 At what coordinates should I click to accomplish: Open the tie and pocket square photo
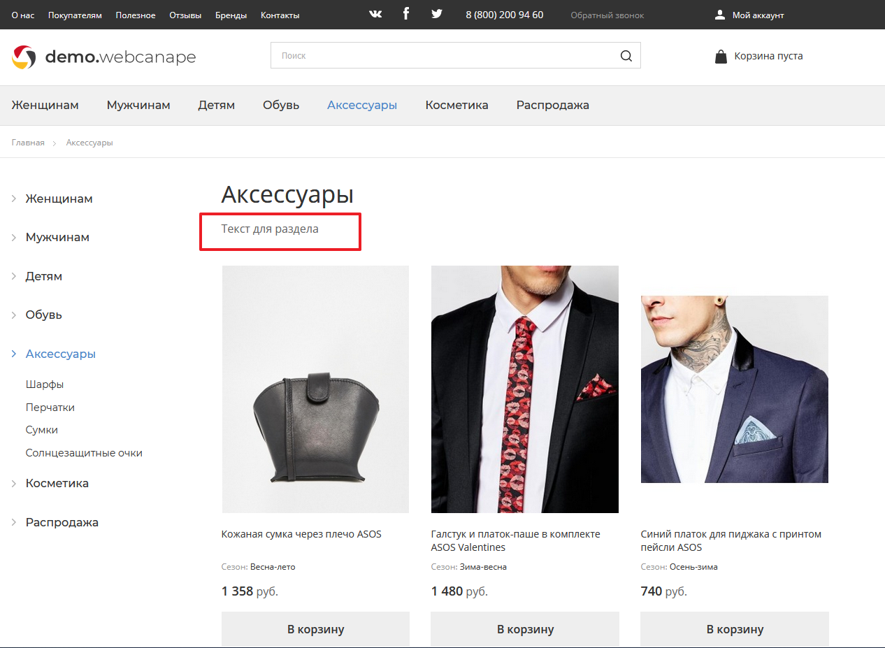coord(524,389)
